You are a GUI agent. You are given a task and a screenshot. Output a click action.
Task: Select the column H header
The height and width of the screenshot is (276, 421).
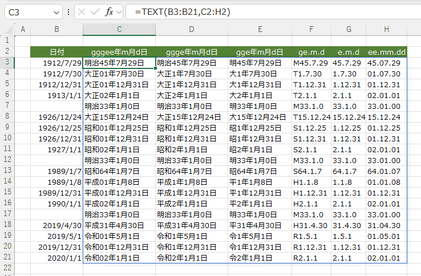(387, 29)
